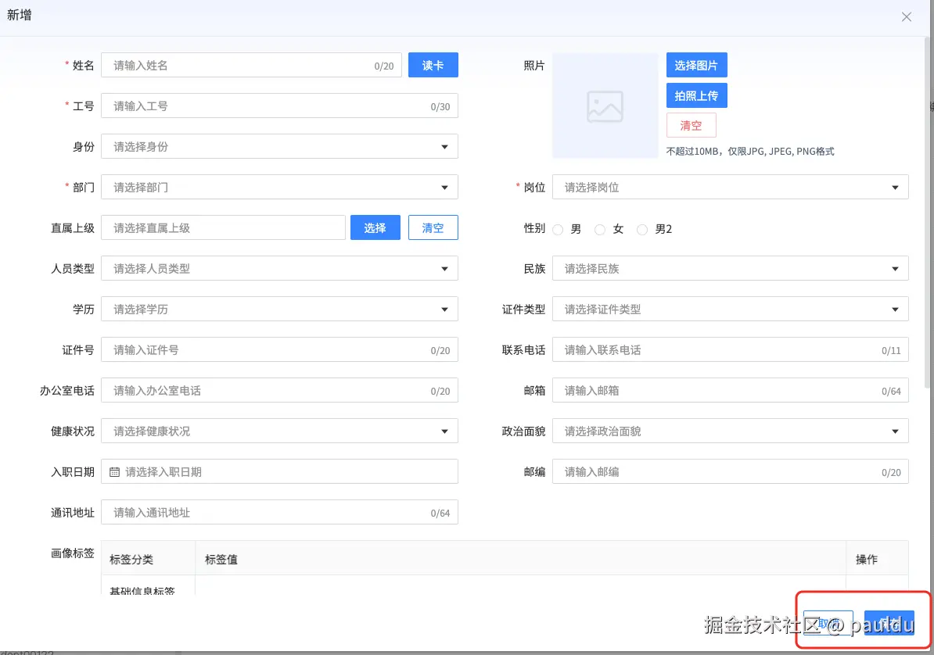Click 清空 button next to 直属上级
This screenshot has height=655, width=934.
(433, 227)
